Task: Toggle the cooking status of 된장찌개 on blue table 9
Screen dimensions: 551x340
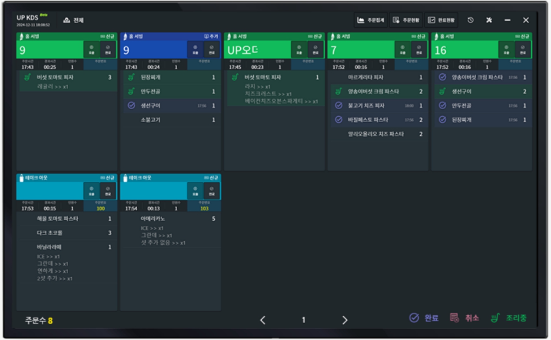Action: point(131,78)
